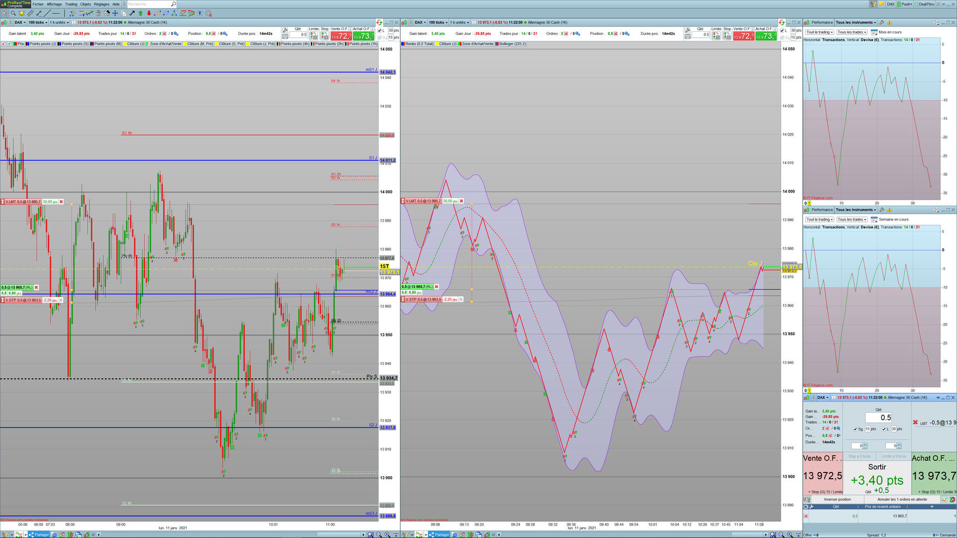Click the Qté quantity field in order ticket
Screen dimensions: 957x538
pos(878,417)
